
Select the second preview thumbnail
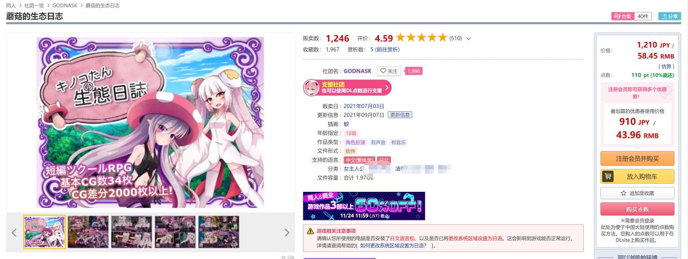point(88,232)
